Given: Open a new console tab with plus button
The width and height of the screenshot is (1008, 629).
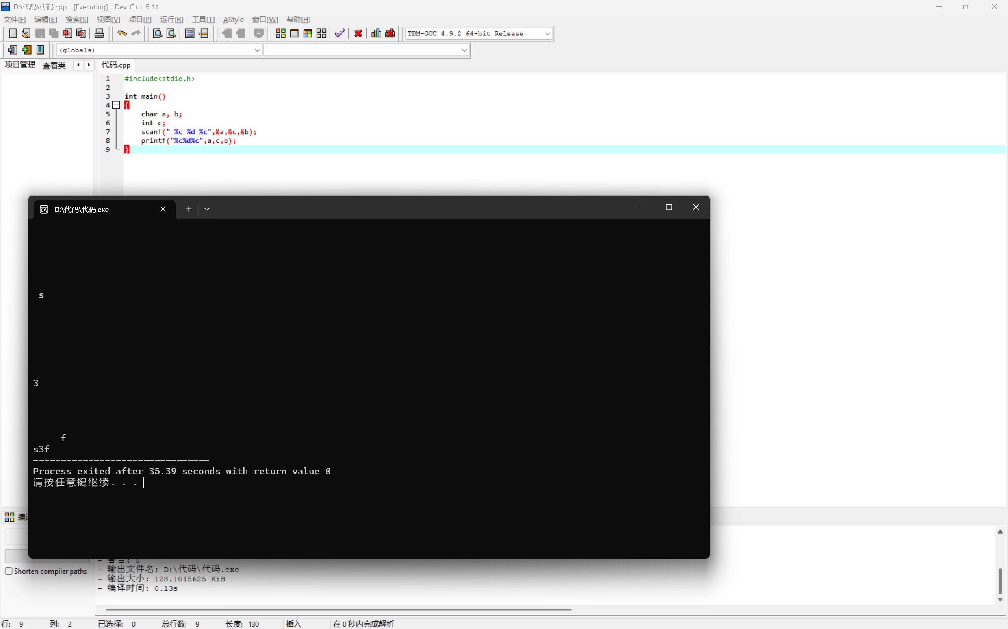Looking at the screenshot, I should point(189,209).
